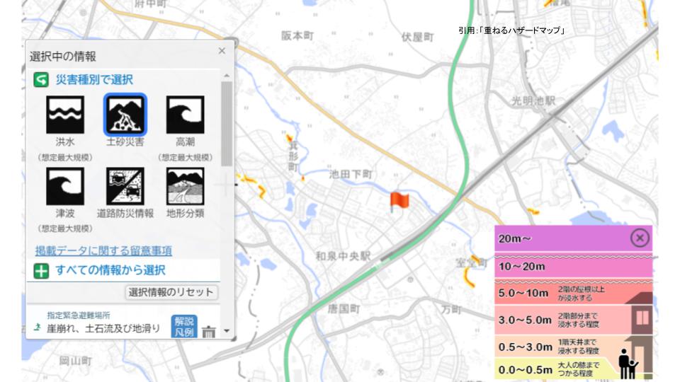Click the 伏屋町 label on the map
Screen dimensions: 680x382
[418, 37]
